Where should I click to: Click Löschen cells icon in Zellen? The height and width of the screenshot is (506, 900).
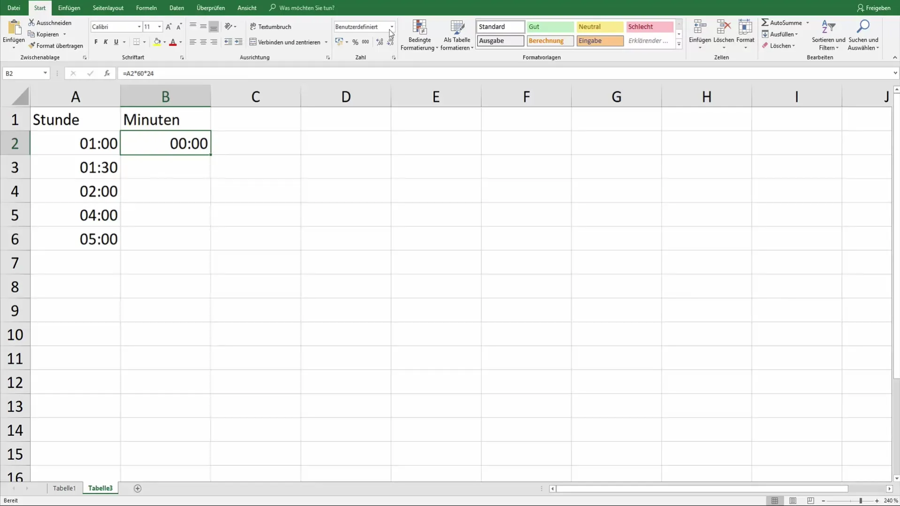point(724,27)
